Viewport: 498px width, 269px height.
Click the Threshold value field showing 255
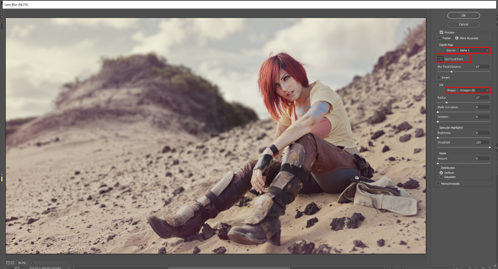[482, 142]
